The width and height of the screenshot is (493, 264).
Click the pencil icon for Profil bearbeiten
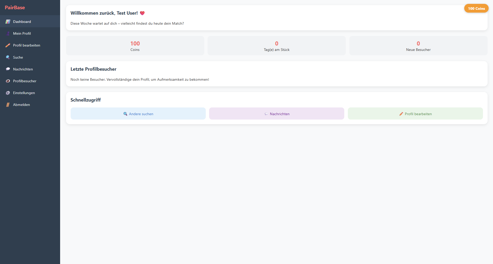(x=8, y=45)
